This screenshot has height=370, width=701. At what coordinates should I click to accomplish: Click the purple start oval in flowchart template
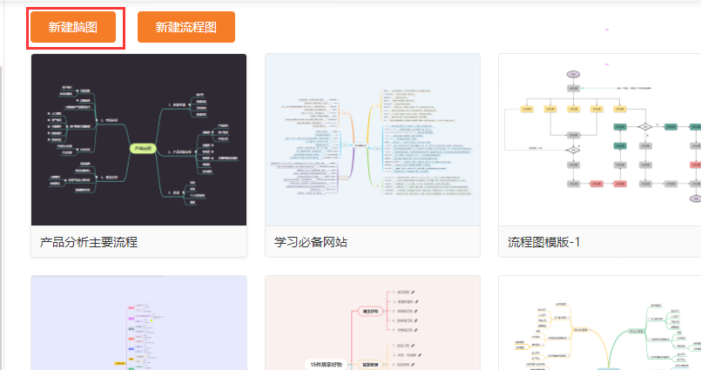point(573,73)
